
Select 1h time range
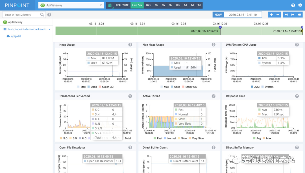pos(156,5)
